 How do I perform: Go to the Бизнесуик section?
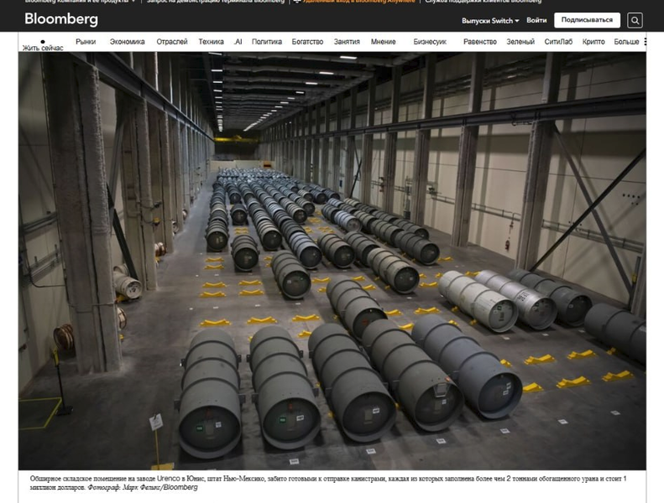click(x=430, y=41)
